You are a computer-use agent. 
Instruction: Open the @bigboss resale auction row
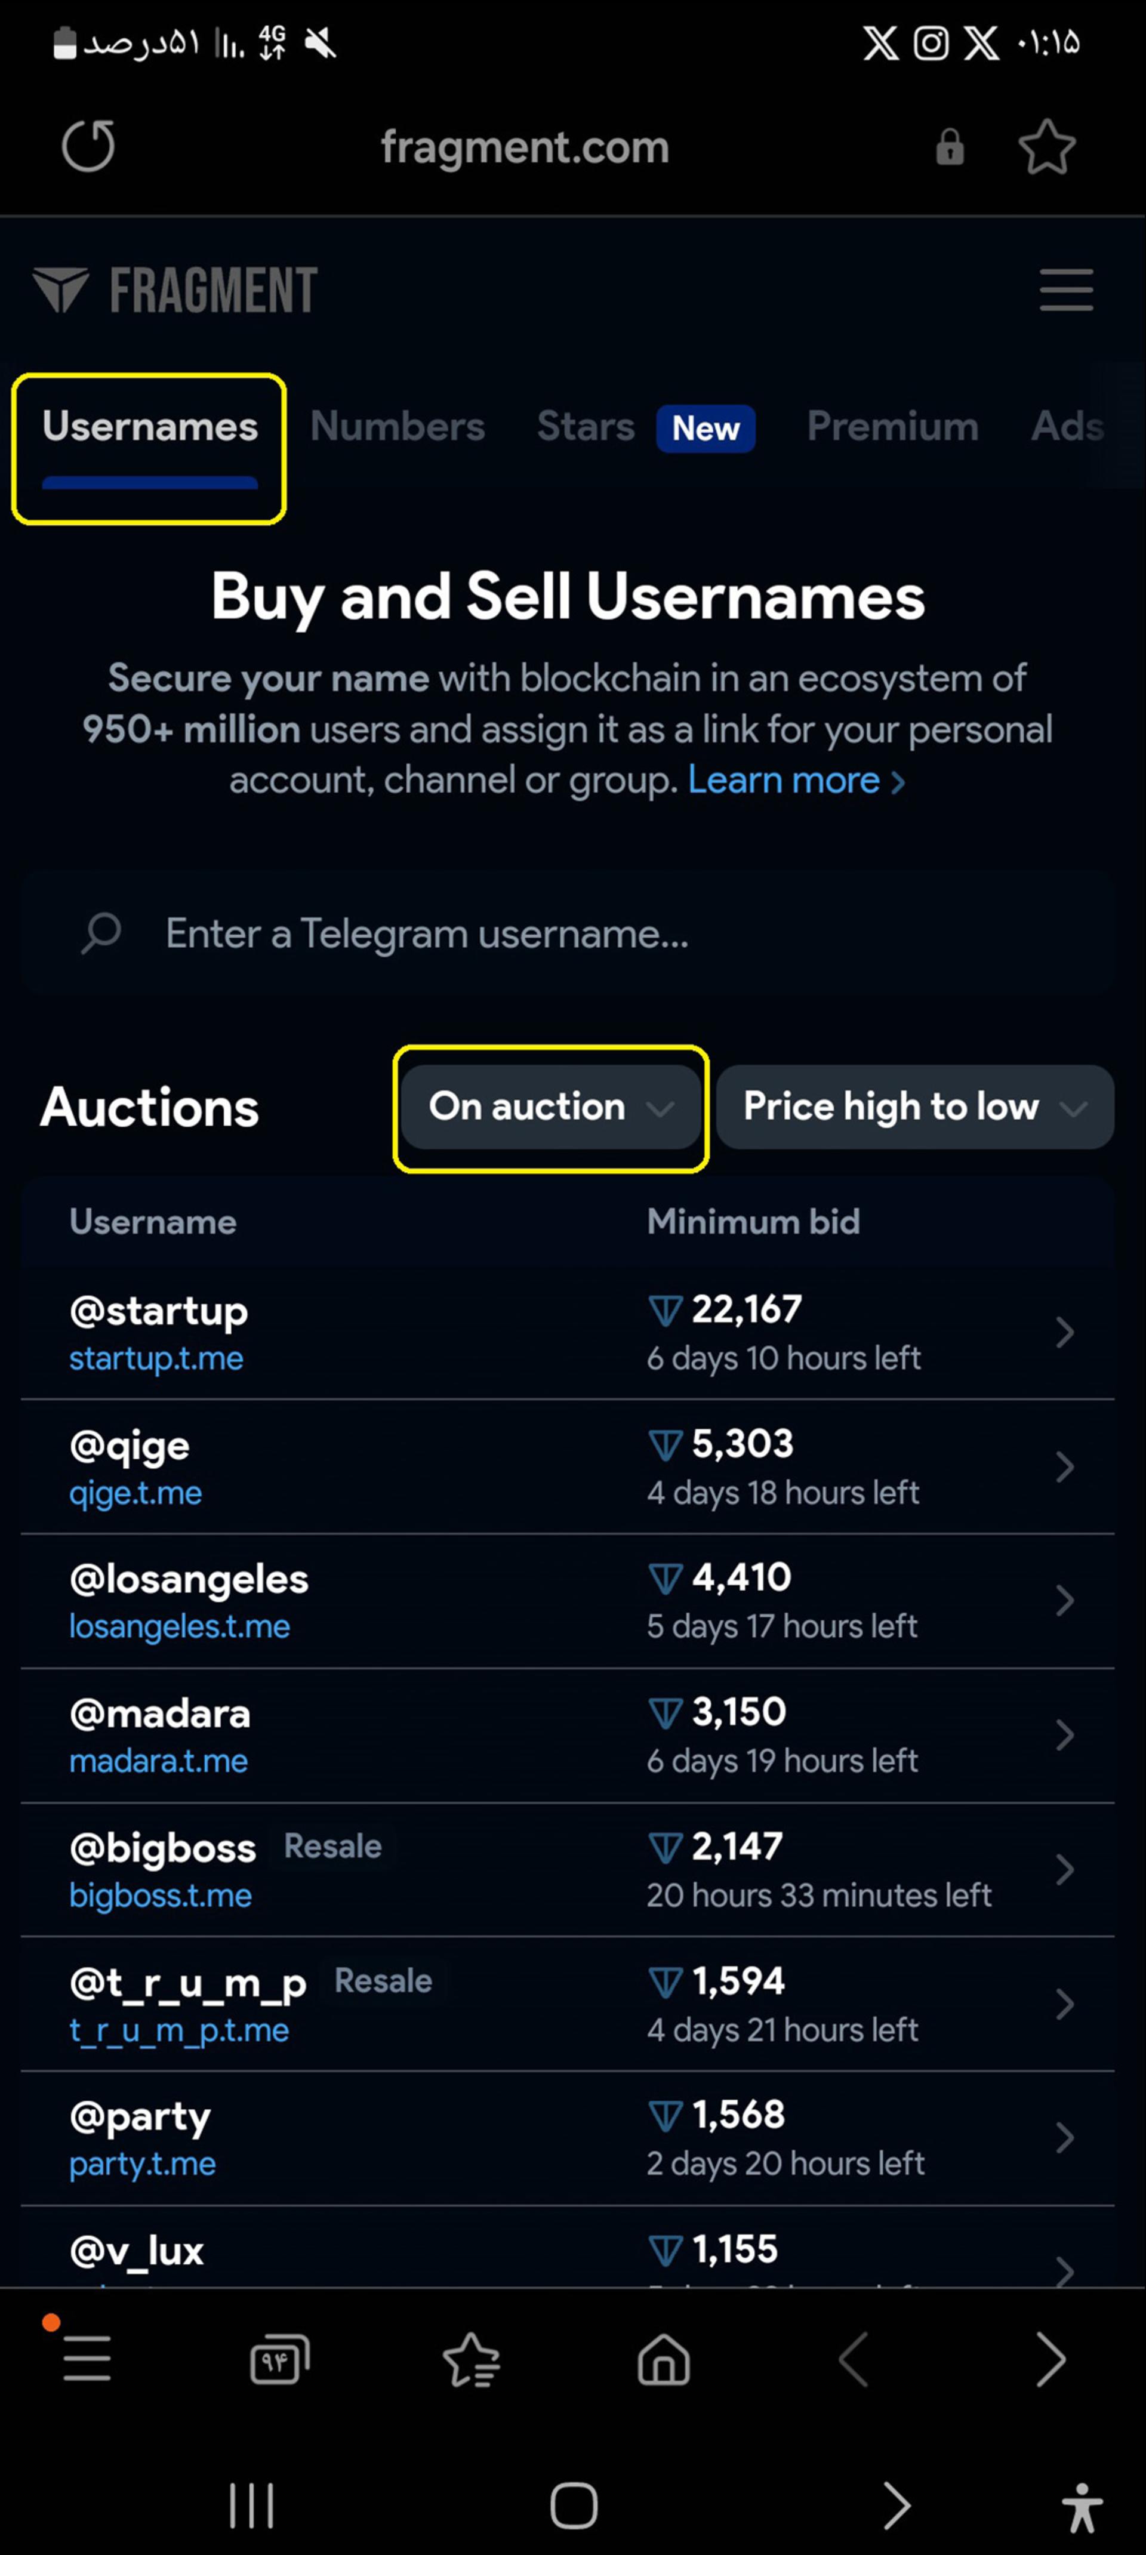pyautogui.click(x=568, y=1870)
